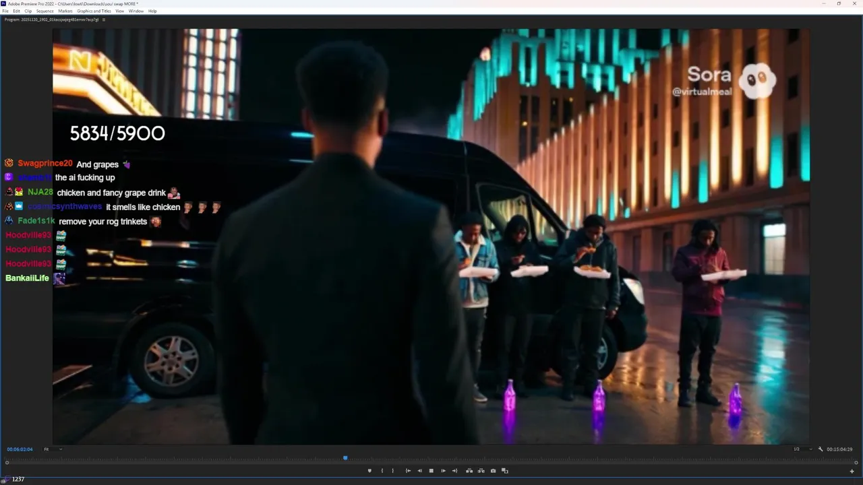Viewport: 863px width, 485px height.
Task: Click the Lift button
Action: pos(469,471)
